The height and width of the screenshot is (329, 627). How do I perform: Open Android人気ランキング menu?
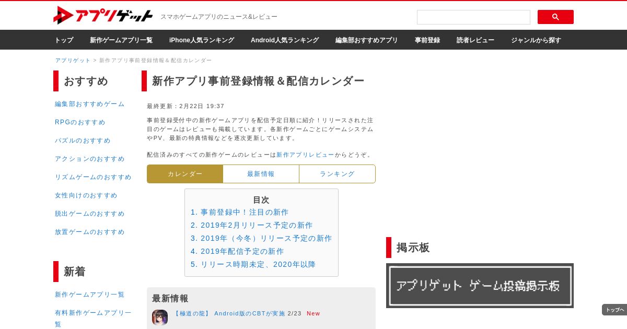[x=285, y=40]
